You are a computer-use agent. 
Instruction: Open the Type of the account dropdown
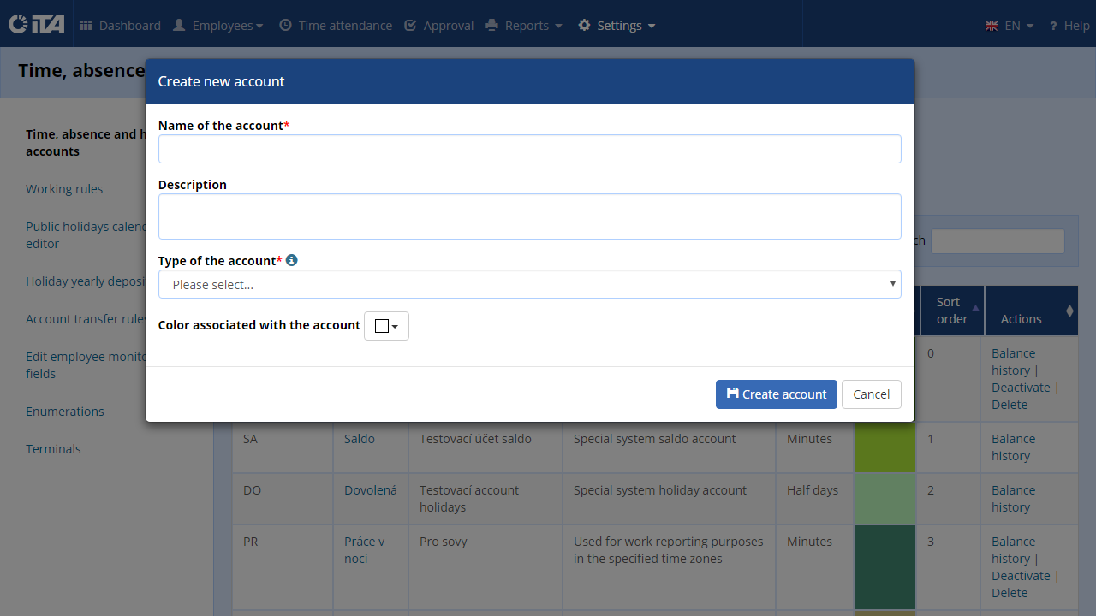(x=530, y=284)
